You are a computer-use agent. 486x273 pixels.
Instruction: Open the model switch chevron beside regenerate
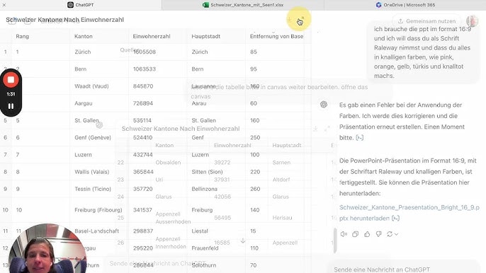(x=396, y=234)
